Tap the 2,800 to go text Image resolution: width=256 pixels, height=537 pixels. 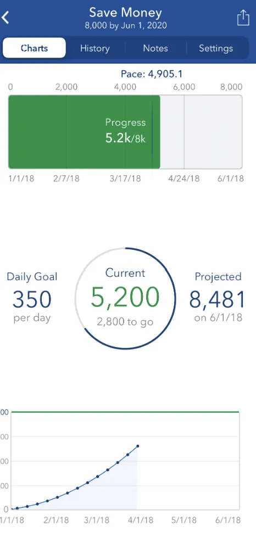(x=125, y=323)
